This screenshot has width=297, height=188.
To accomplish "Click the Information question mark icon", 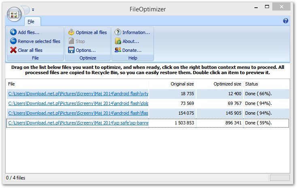I will coord(118,32).
